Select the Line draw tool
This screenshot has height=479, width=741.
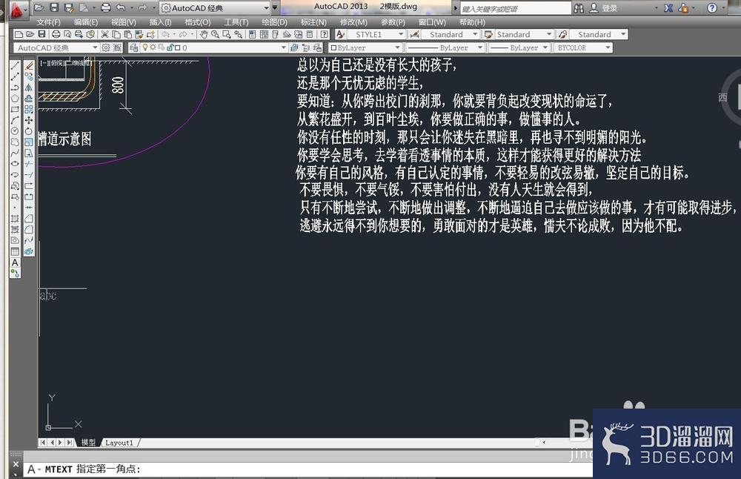pos(15,66)
